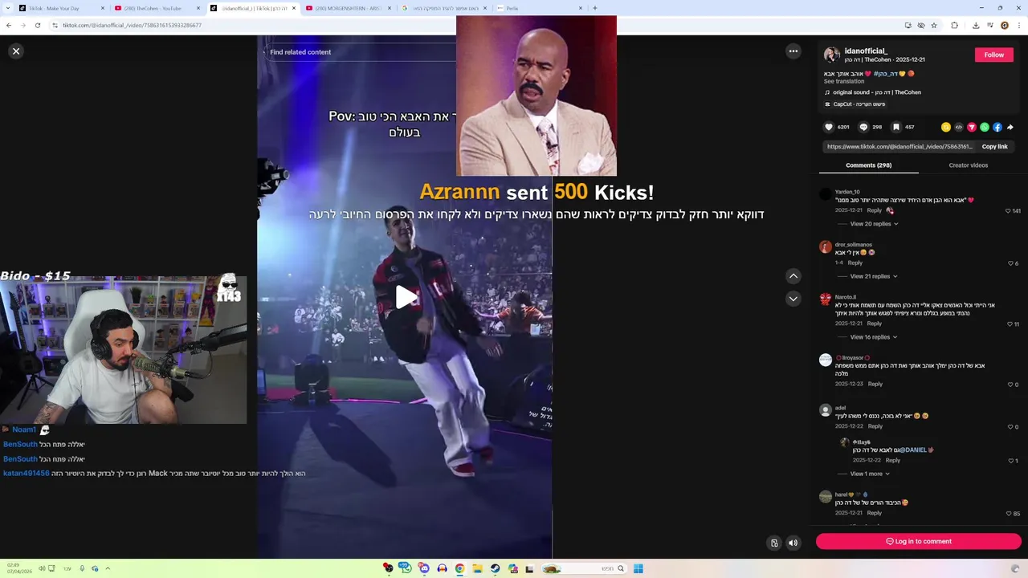1028x578 pixels.
Task: Open more share options arrow icon
Action: tap(1010, 127)
